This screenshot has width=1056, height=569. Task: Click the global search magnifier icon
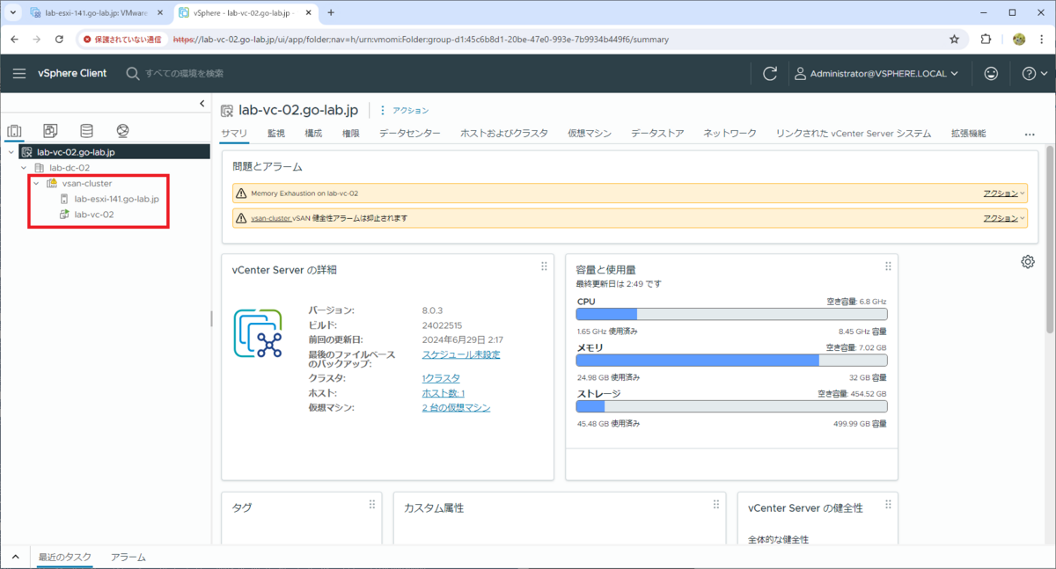tap(133, 74)
